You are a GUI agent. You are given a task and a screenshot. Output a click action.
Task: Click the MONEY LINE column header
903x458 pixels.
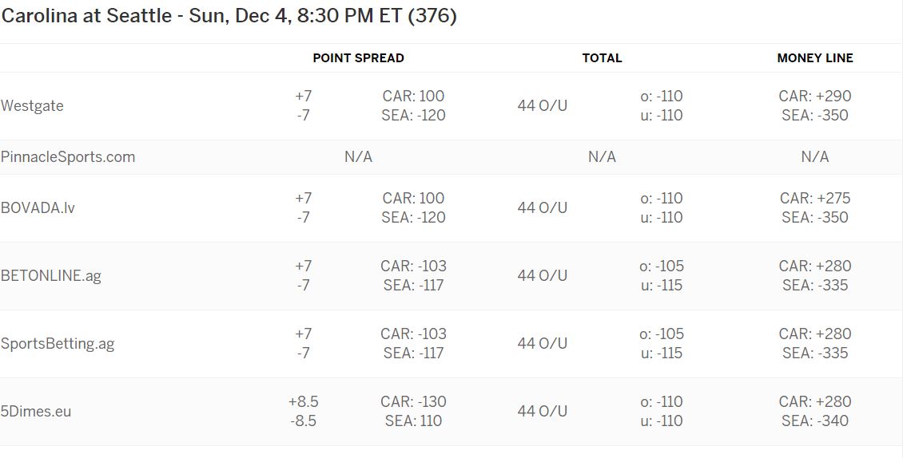pyautogui.click(x=815, y=58)
